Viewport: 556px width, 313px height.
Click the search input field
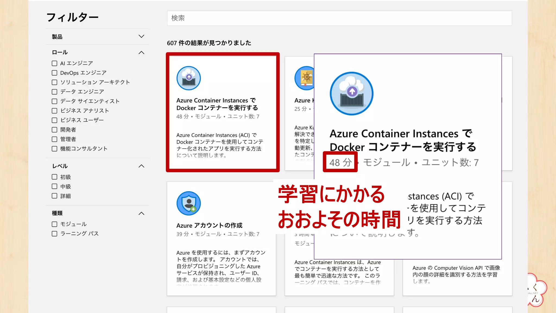339,18
